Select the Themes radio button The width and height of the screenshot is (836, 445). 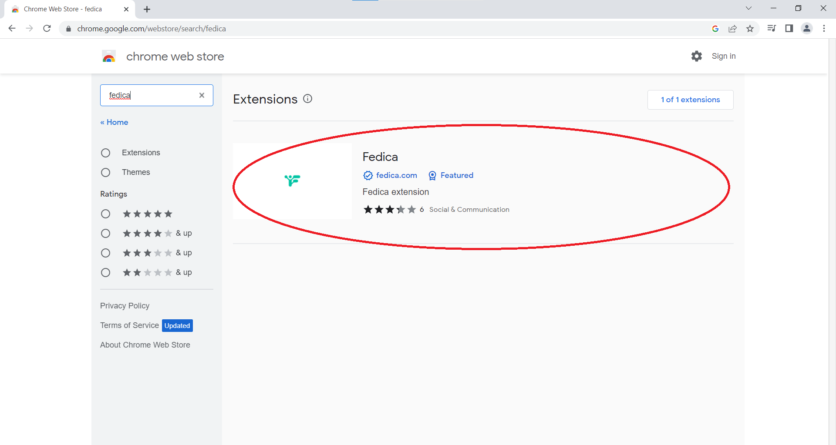105,172
